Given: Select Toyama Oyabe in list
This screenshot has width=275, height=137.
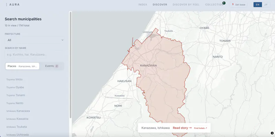Looking at the screenshot, I should (15, 87).
